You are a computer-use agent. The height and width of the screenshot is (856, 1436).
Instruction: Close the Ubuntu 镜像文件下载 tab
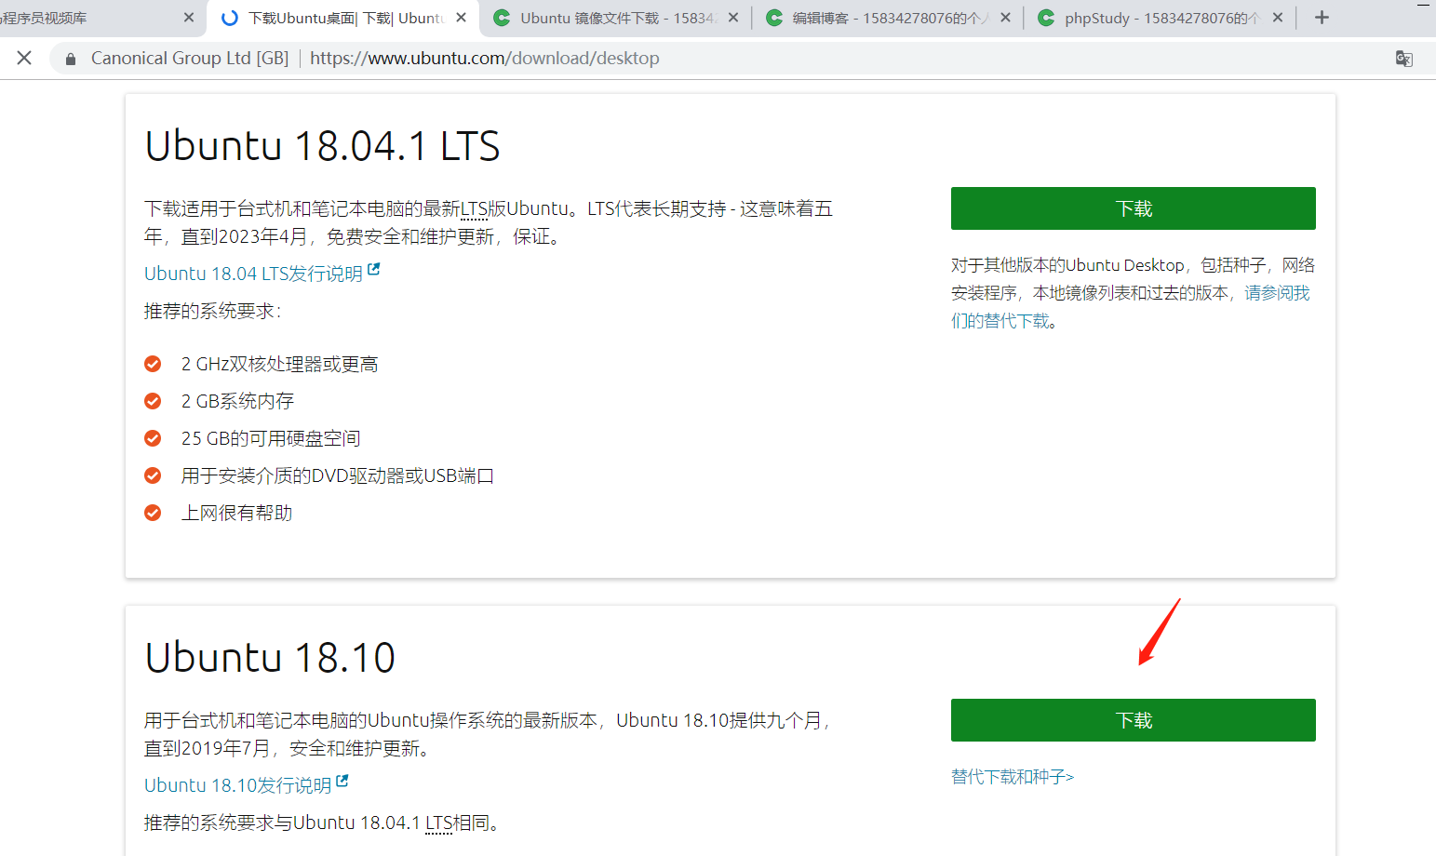[733, 18]
